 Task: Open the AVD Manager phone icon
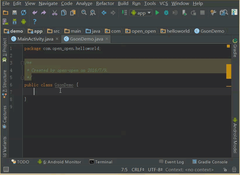click(5, 22)
